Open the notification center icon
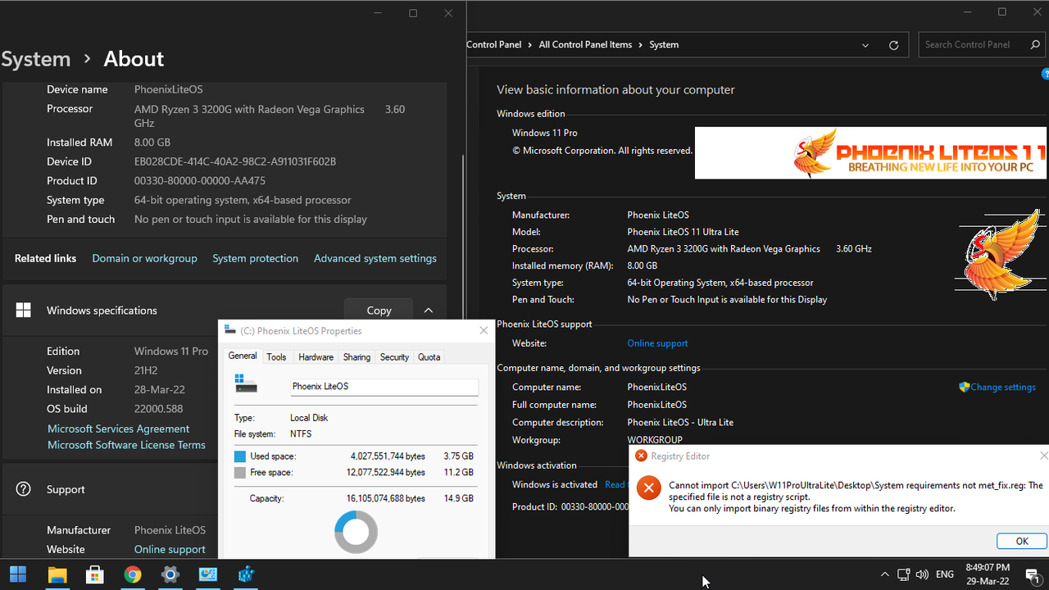The height and width of the screenshot is (590, 1049). (1033, 575)
